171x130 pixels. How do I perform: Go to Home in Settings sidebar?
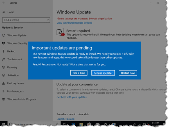(x=11, y=12)
